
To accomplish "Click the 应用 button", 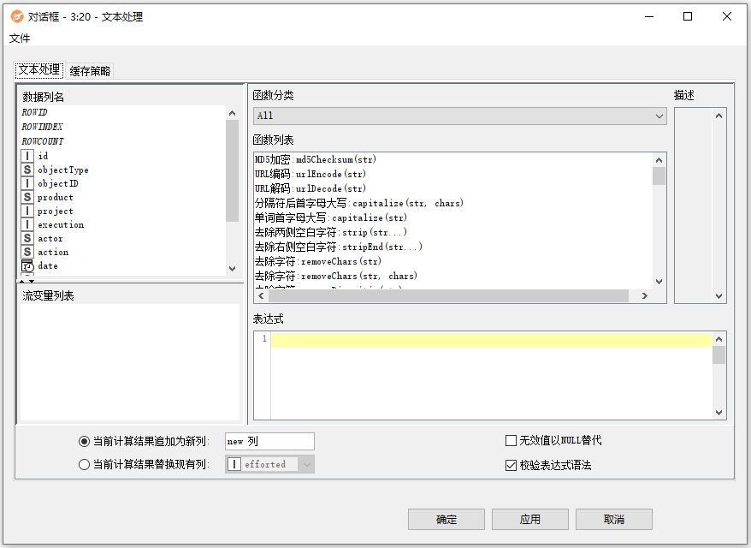I will pos(529,520).
